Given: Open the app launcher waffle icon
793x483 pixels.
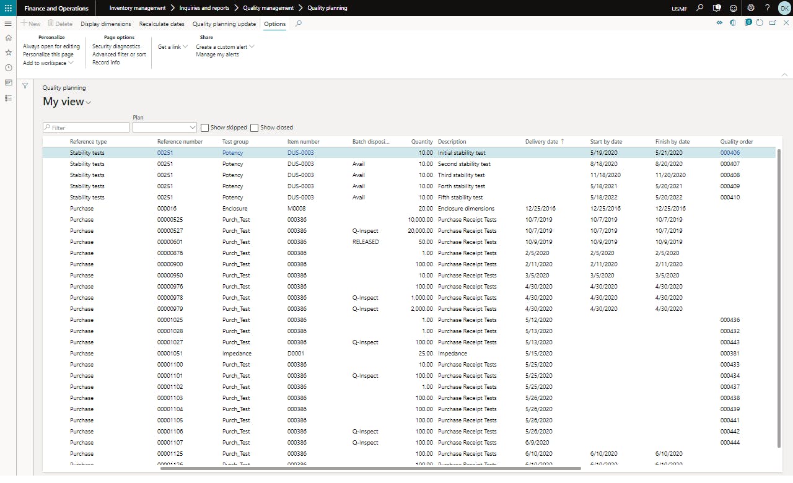Looking at the screenshot, I should point(8,8).
